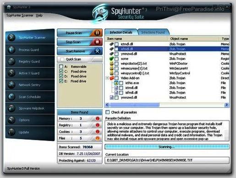Image resolution: width=236 pixels, height=178 pixels.
Task: Open the SpyHunter Scanner menu
Action: tap(20, 16)
